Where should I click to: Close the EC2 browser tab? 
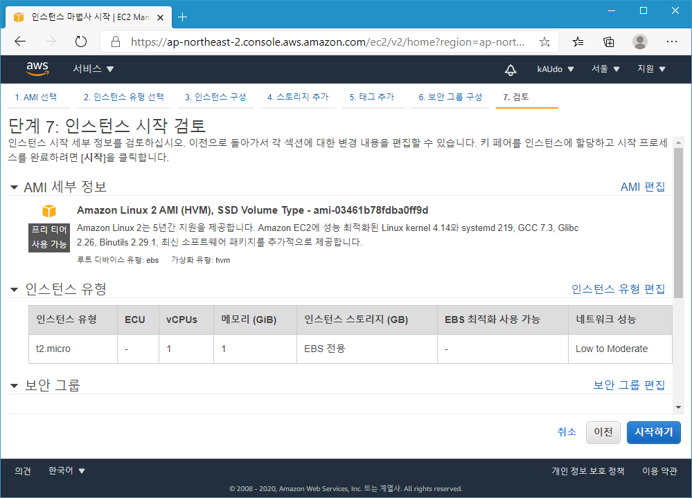tap(161, 17)
